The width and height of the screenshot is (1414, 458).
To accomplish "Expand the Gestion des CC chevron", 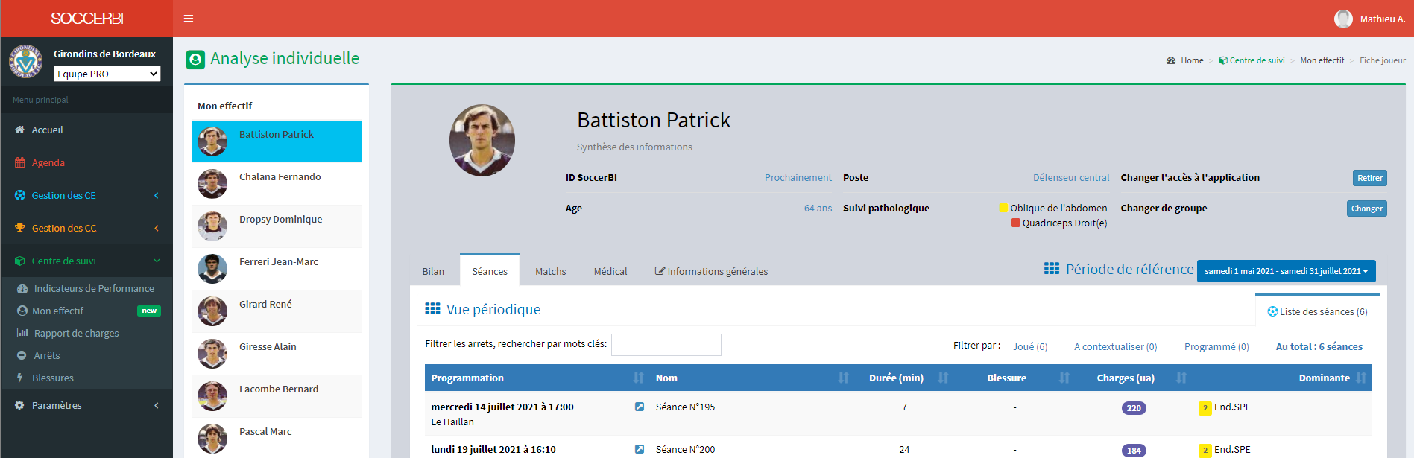I will 157,228.
